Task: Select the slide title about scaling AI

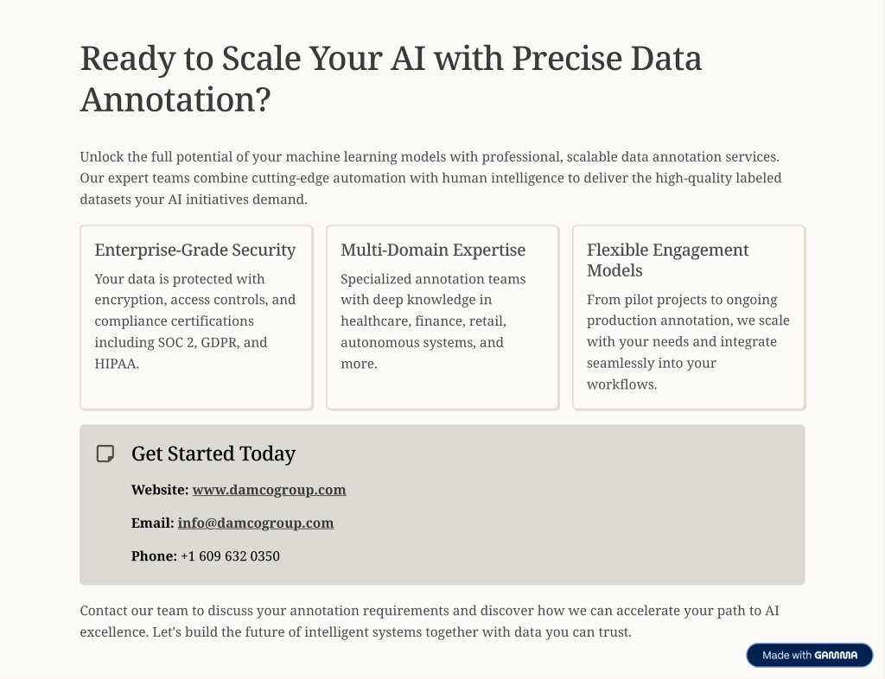Action: (391, 79)
